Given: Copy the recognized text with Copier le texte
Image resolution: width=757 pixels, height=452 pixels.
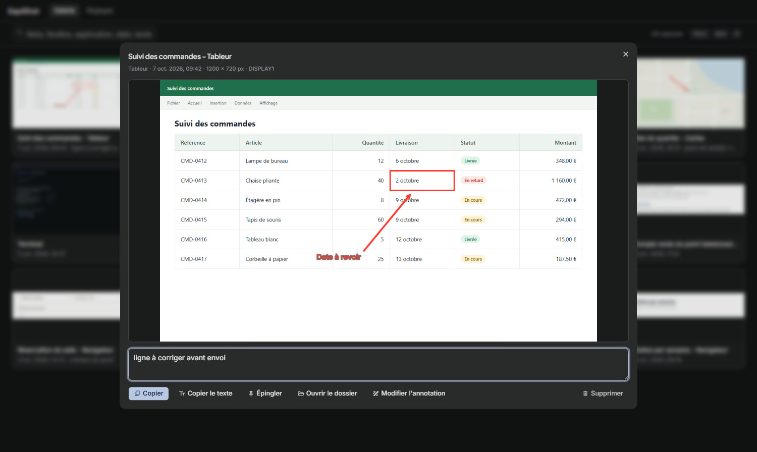Looking at the screenshot, I should point(206,393).
